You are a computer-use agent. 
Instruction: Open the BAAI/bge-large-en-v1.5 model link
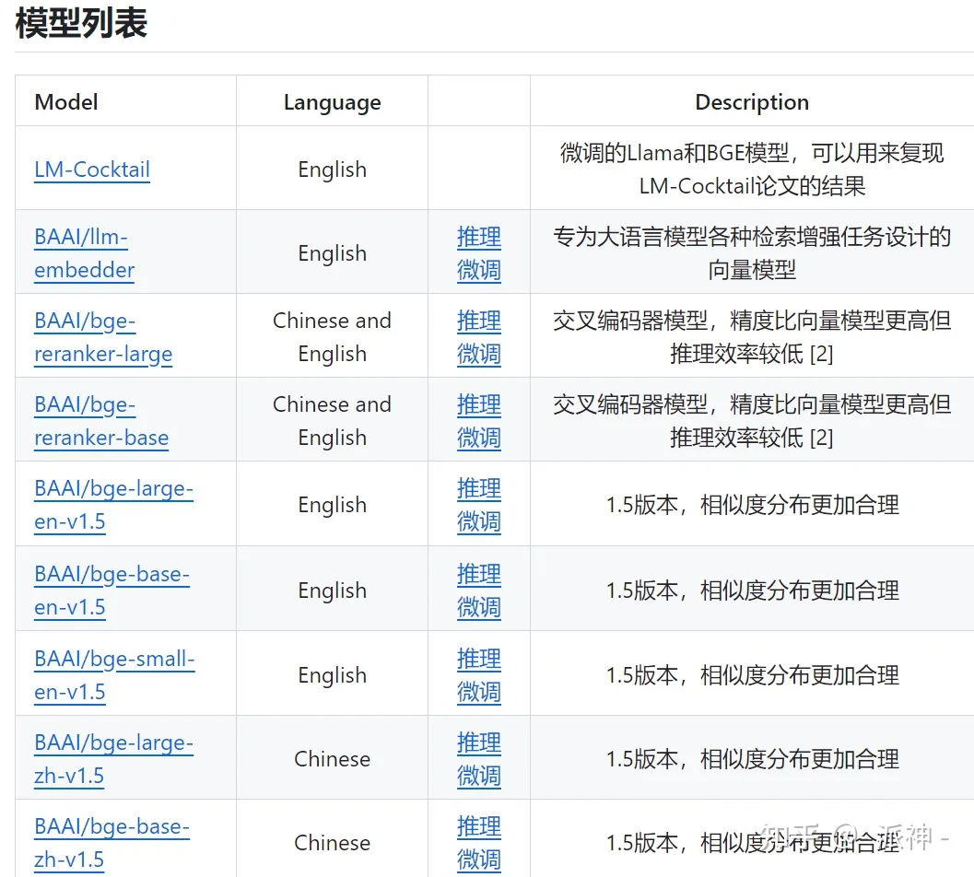(x=113, y=505)
